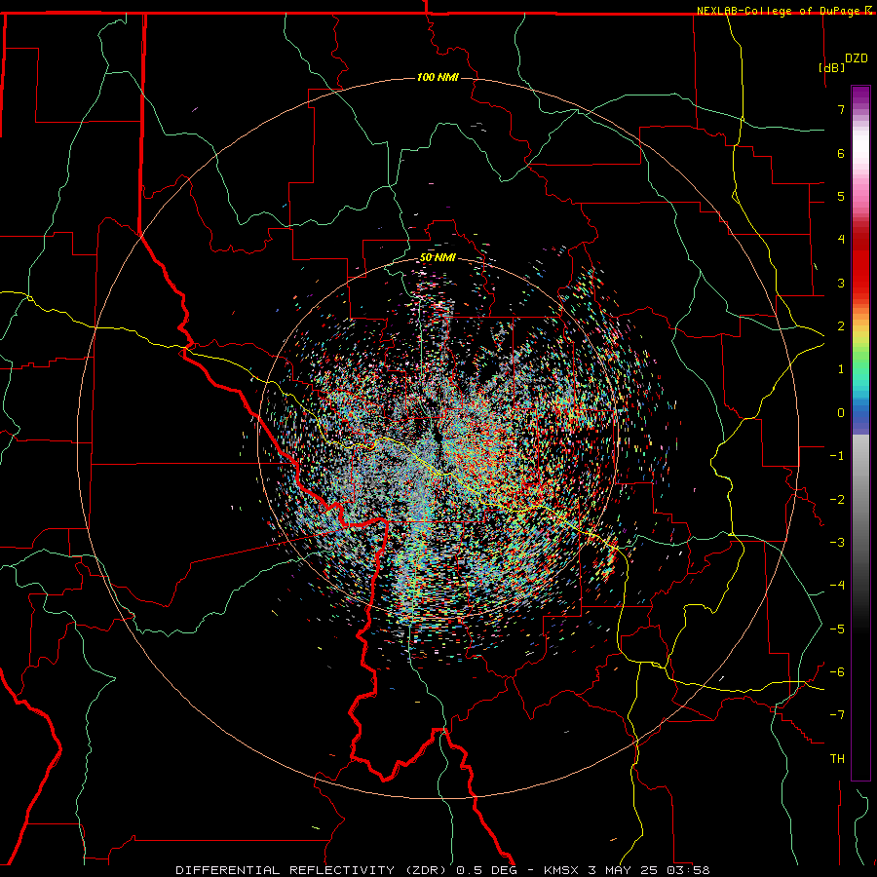Select the 5 dB scale label
This screenshot has height=877, width=877.
841,196
